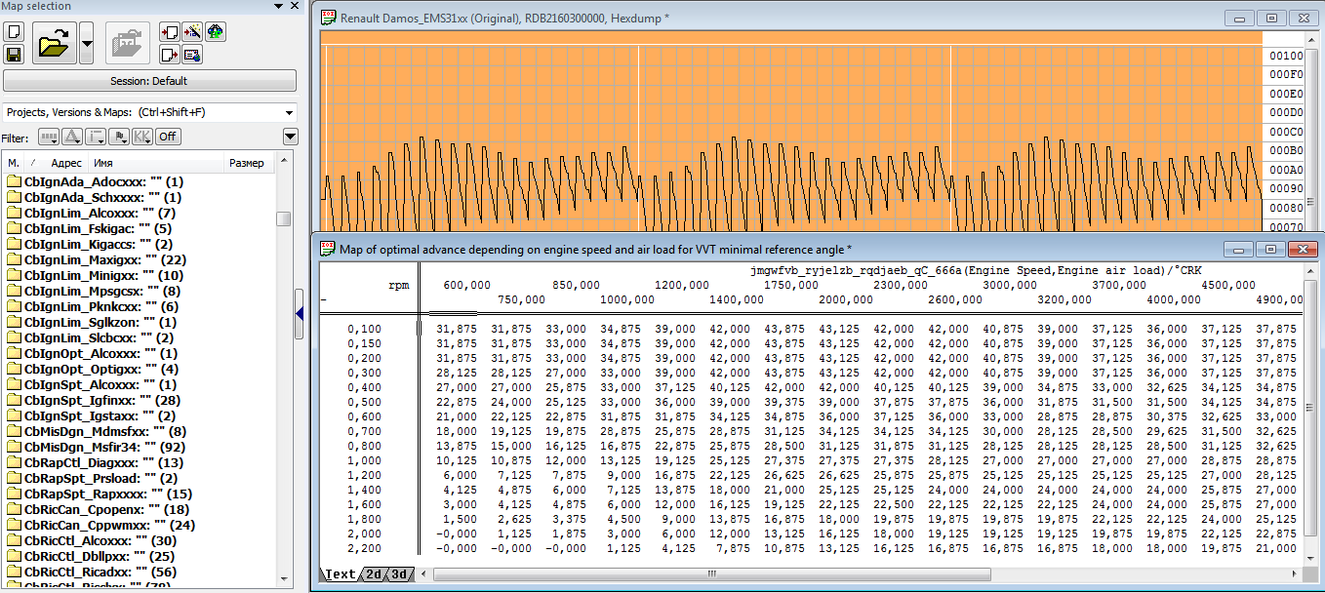Collapse side panel with blue arrow handle
The width and height of the screenshot is (1325, 593).
300,313
